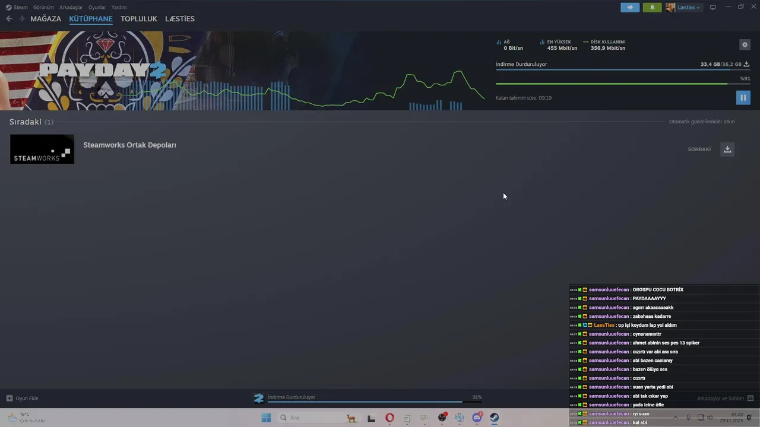Click the AĞ network stat

pyautogui.click(x=510, y=45)
